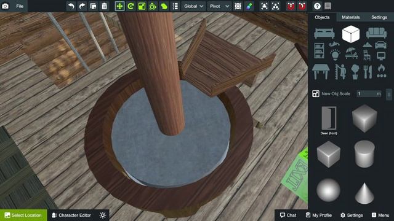
Task: Toggle the first red magnet snap
Action: click(291, 6)
